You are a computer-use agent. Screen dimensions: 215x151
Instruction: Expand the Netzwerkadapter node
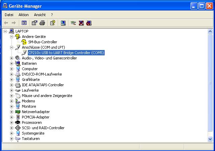click(11, 112)
